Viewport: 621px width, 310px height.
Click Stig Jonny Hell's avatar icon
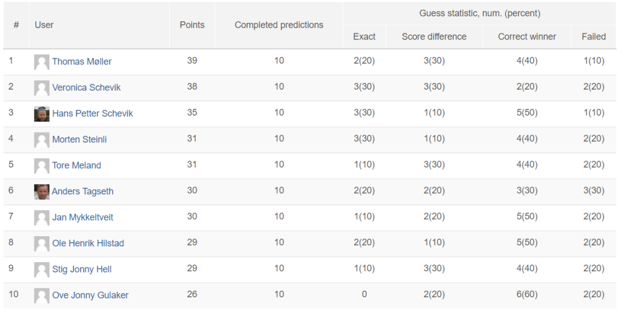pyautogui.click(x=42, y=269)
